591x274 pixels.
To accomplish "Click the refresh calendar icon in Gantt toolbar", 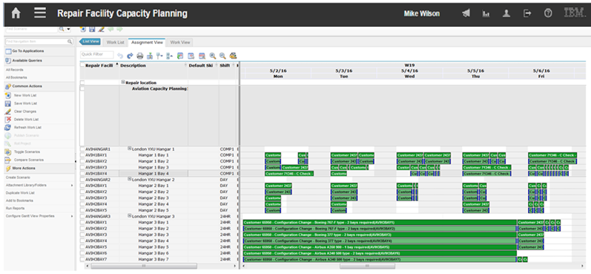I will pyautogui.click(x=180, y=56).
